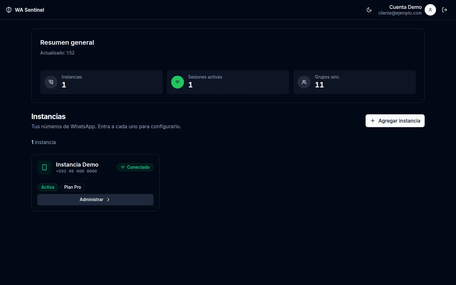Click the Plan Pro tag
This screenshot has width=456, height=285.
[73, 187]
